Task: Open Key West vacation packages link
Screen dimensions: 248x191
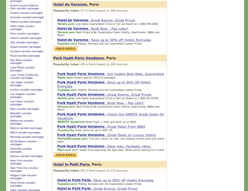Action: pyautogui.click(x=21, y=62)
